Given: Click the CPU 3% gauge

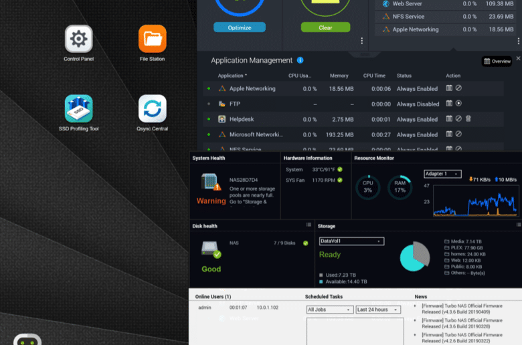Looking at the screenshot, I should click(x=367, y=187).
